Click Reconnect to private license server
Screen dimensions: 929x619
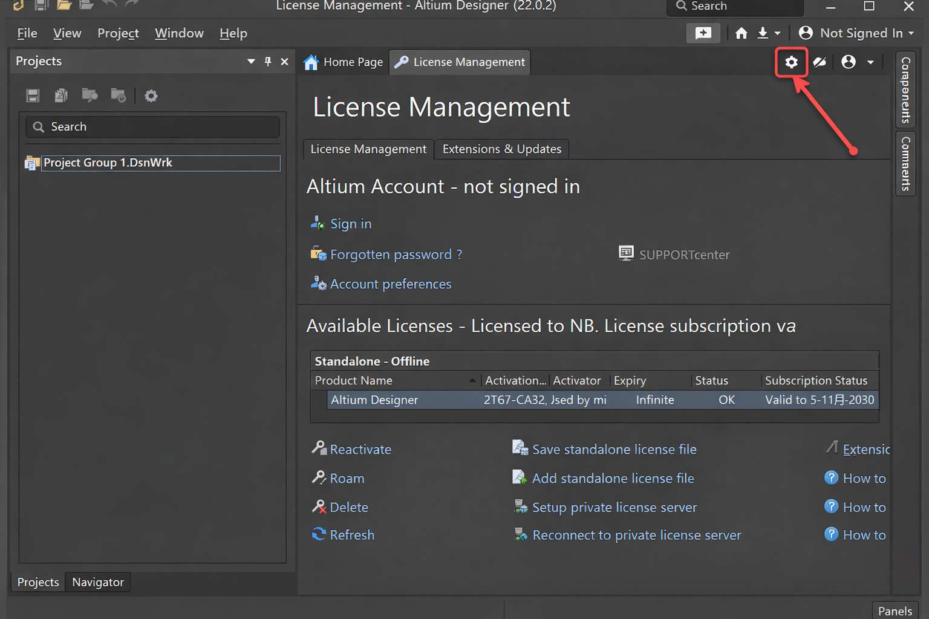[x=636, y=535]
